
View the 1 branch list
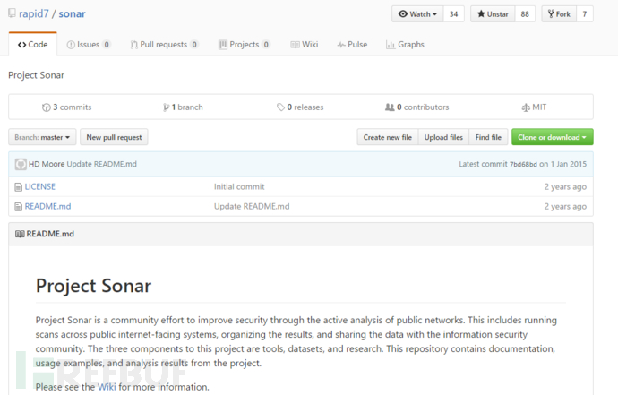pos(183,107)
